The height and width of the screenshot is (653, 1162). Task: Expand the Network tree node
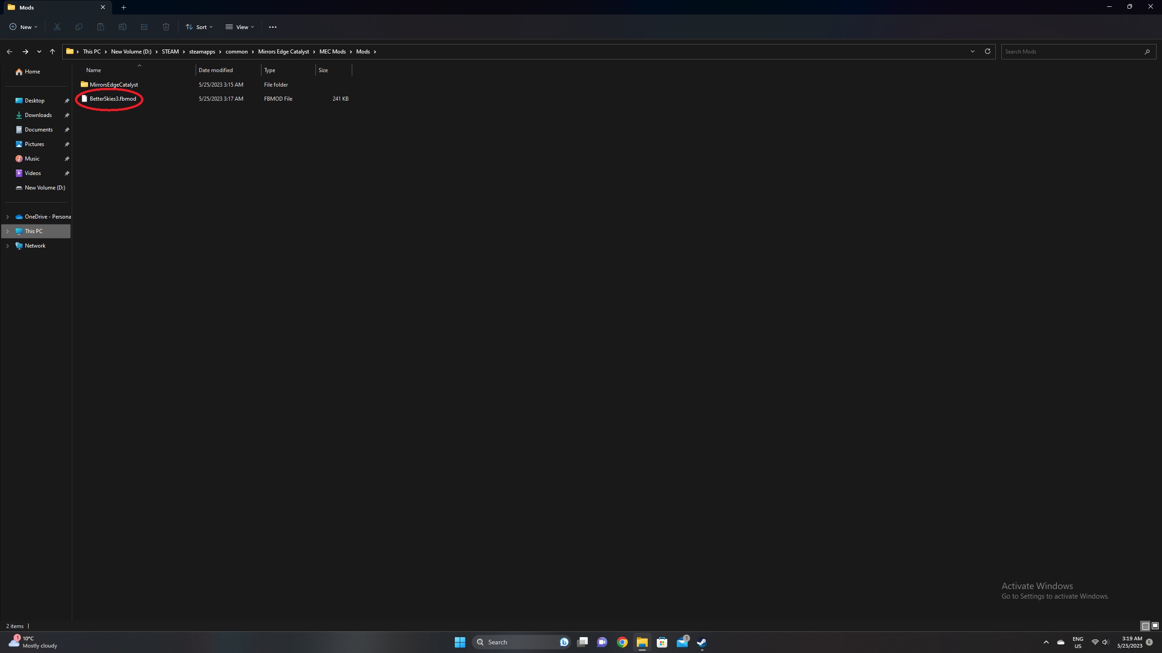pos(7,246)
